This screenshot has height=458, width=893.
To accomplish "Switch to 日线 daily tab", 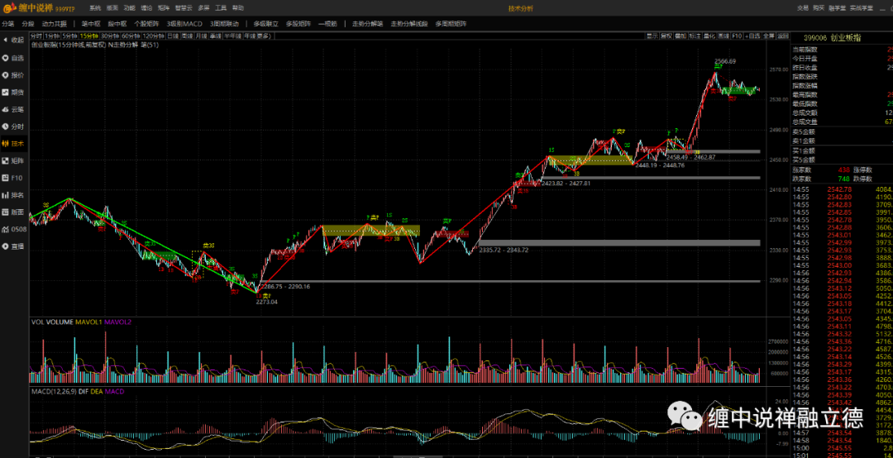I will 172,36.
